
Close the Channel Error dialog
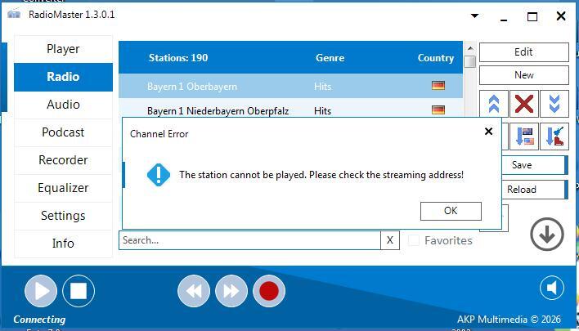click(488, 131)
